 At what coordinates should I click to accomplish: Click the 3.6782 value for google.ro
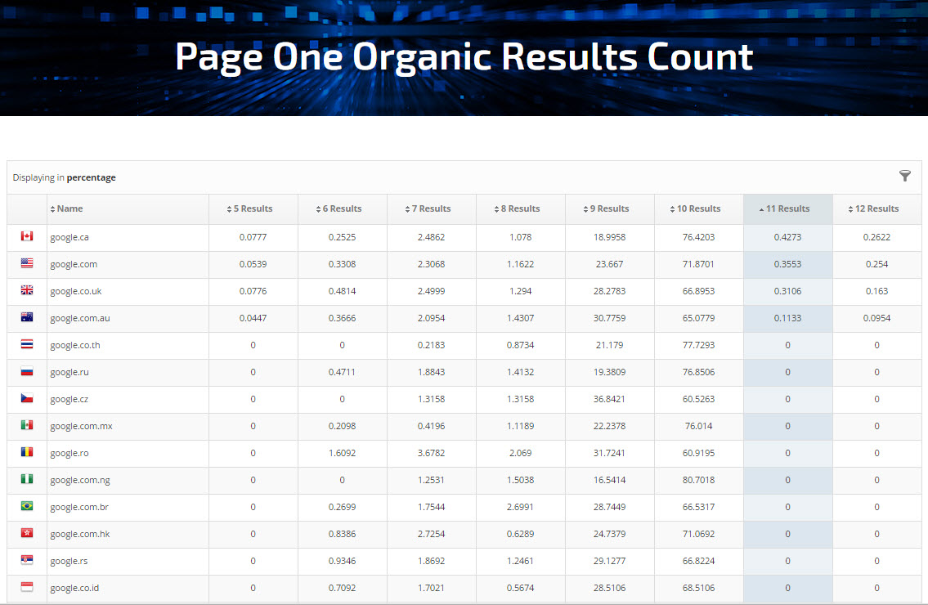click(x=432, y=453)
